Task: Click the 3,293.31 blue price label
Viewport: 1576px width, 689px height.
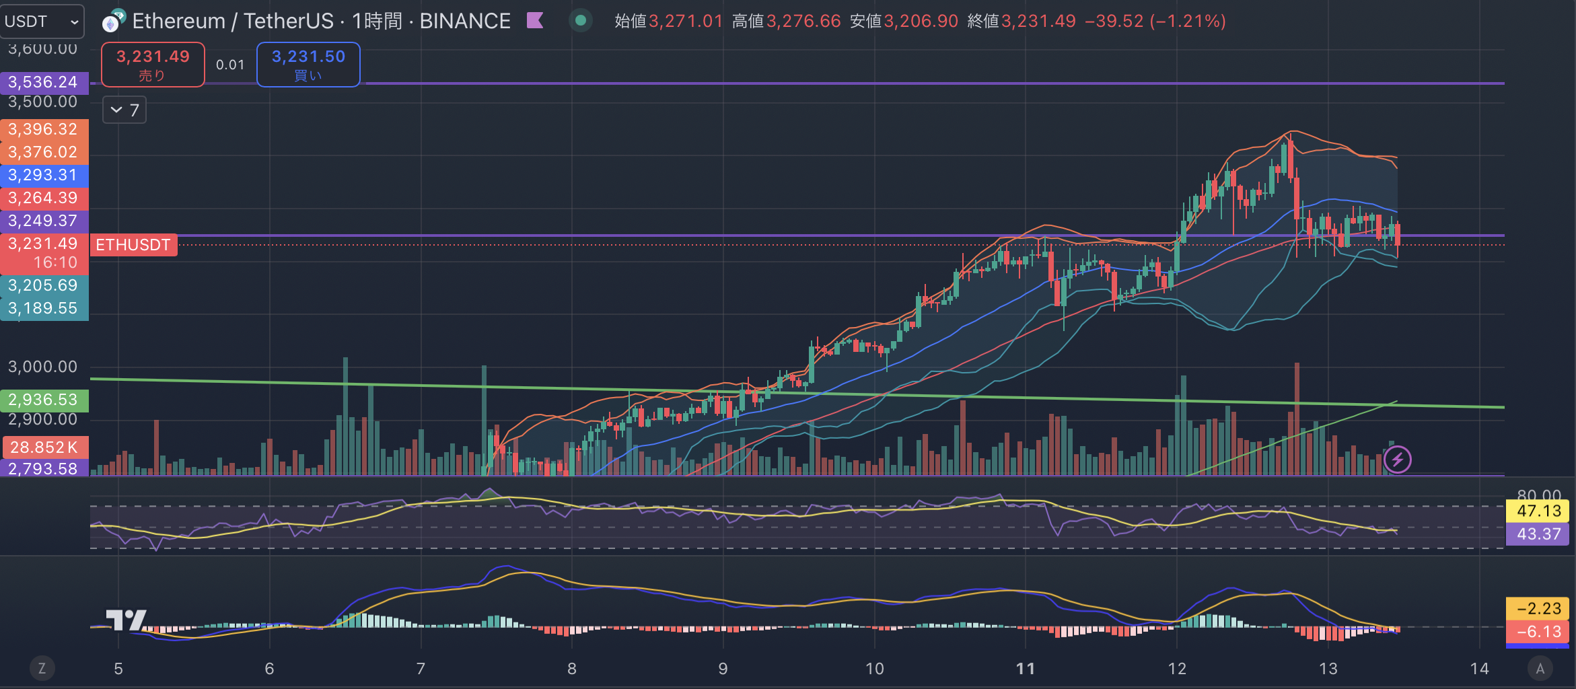Action: (x=44, y=175)
